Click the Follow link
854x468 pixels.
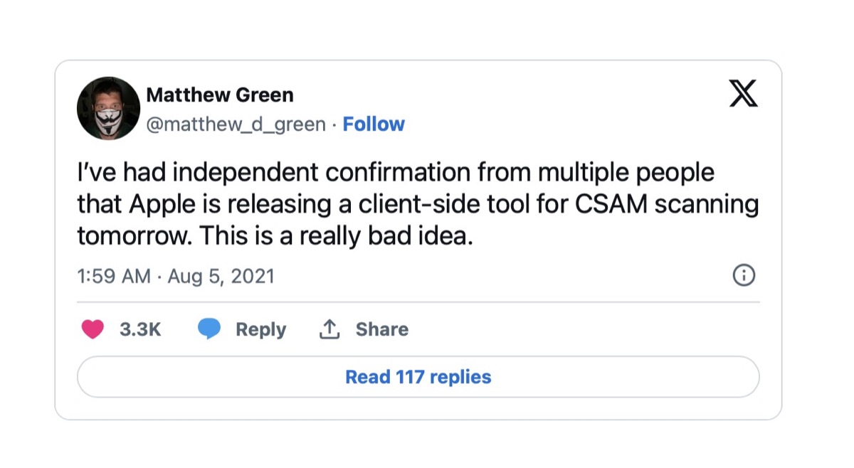(x=374, y=124)
